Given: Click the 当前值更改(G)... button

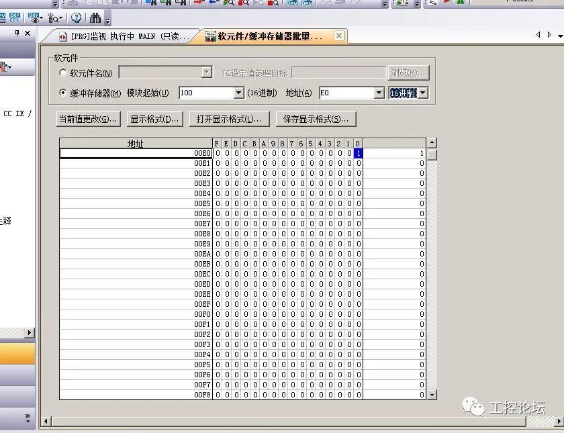Looking at the screenshot, I should [88, 119].
